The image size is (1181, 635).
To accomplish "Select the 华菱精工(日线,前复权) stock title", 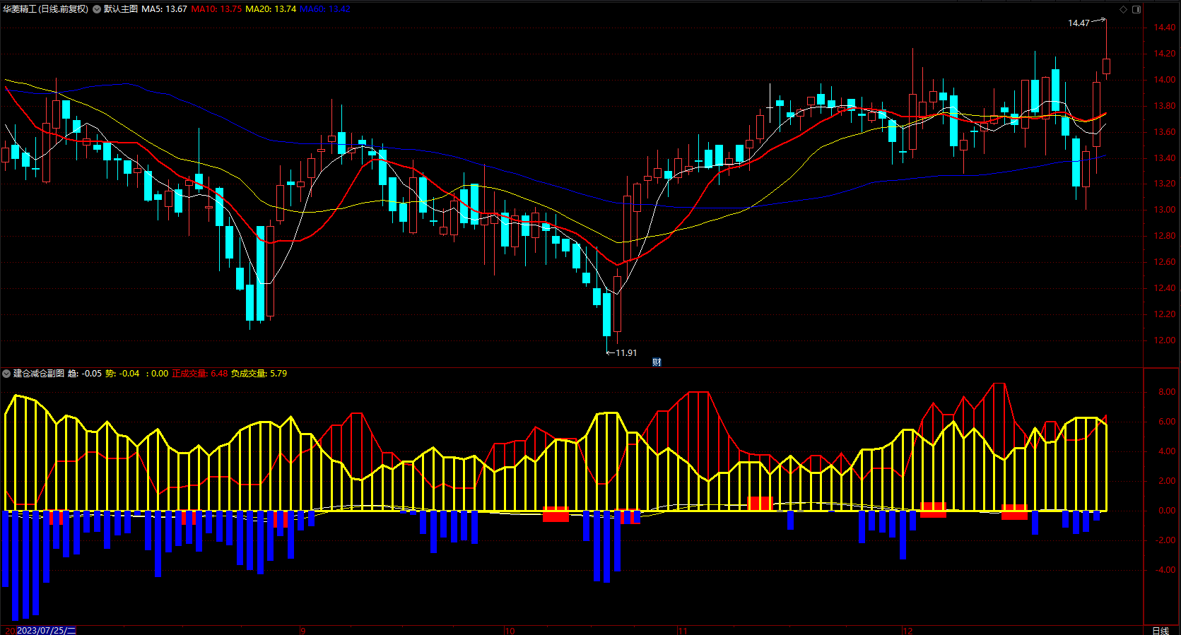I will pos(46,9).
